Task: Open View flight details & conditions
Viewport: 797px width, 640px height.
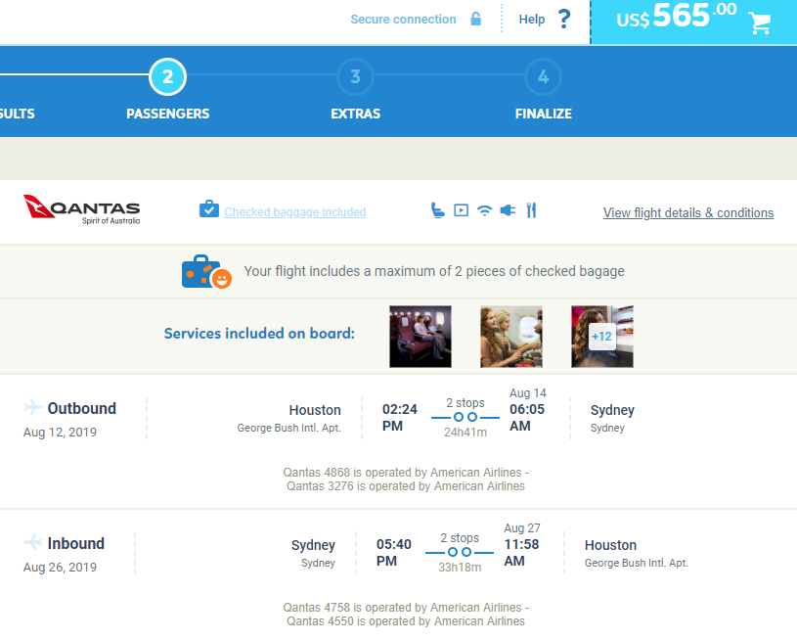Action: click(688, 212)
